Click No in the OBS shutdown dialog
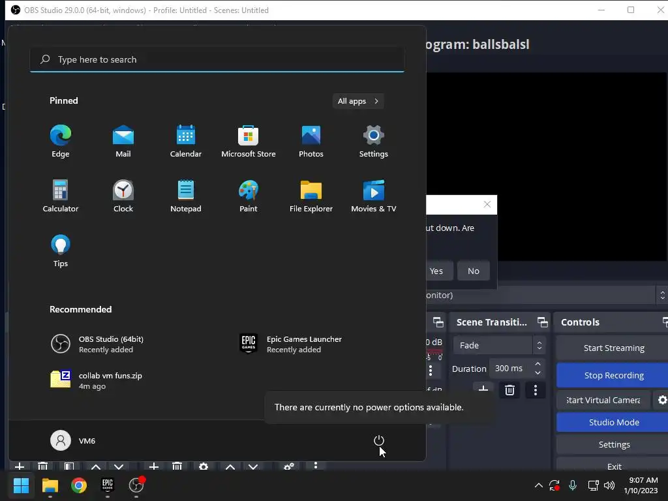The width and height of the screenshot is (668, 501). click(474, 271)
